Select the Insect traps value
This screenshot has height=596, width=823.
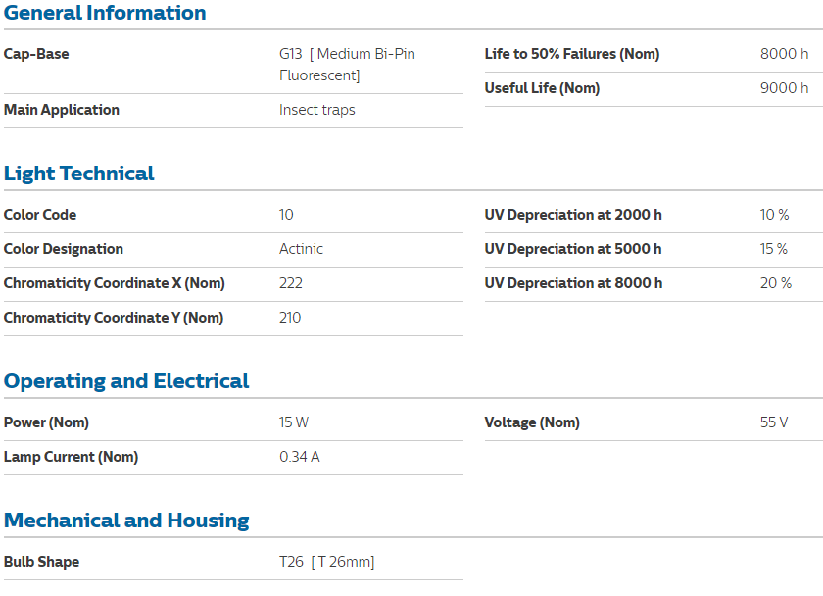pyautogui.click(x=316, y=110)
